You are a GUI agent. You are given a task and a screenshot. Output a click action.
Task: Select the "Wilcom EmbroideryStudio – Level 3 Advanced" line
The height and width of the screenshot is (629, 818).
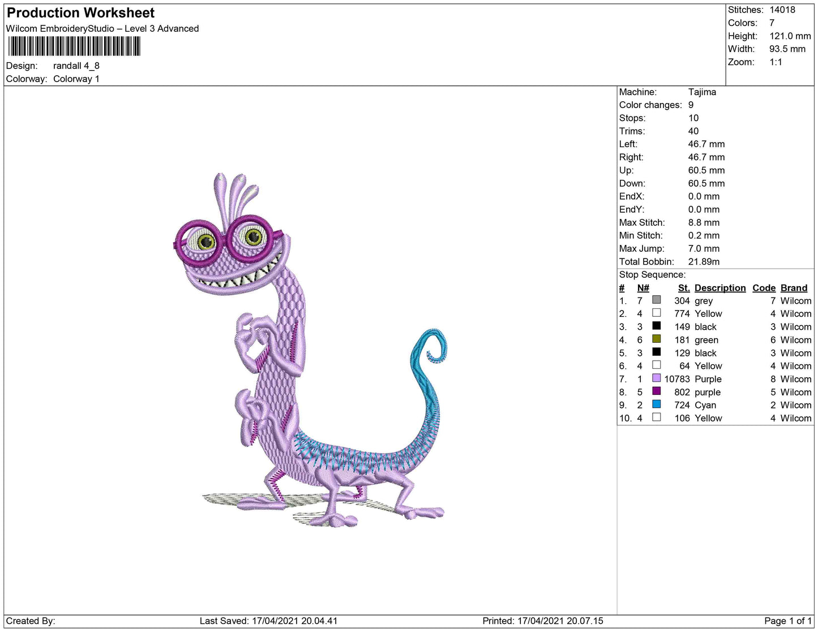click(102, 28)
